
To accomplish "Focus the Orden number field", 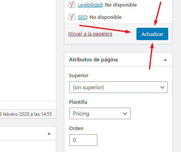I will [x=83, y=140].
